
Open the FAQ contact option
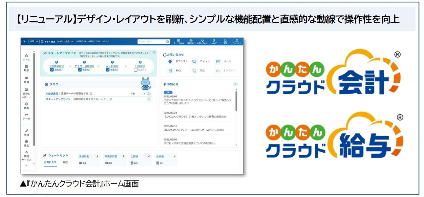coord(174,71)
